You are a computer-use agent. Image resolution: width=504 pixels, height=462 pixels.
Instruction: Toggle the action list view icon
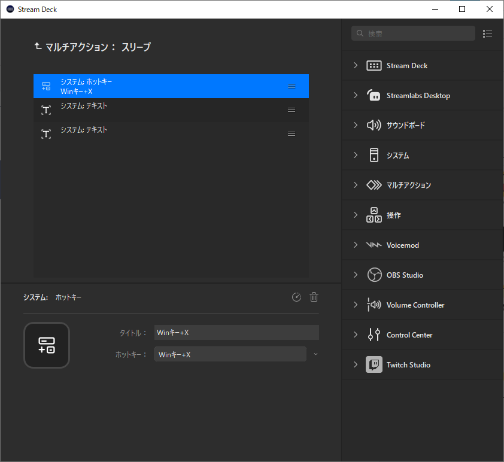[x=488, y=34]
